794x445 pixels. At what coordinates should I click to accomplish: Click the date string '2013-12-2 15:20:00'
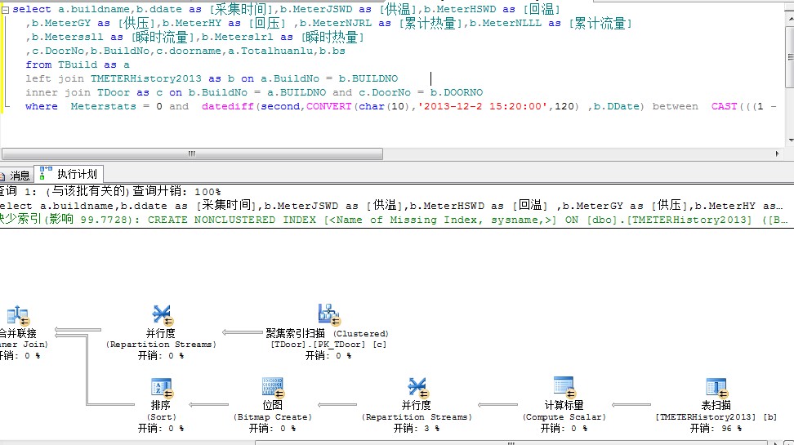(482, 106)
